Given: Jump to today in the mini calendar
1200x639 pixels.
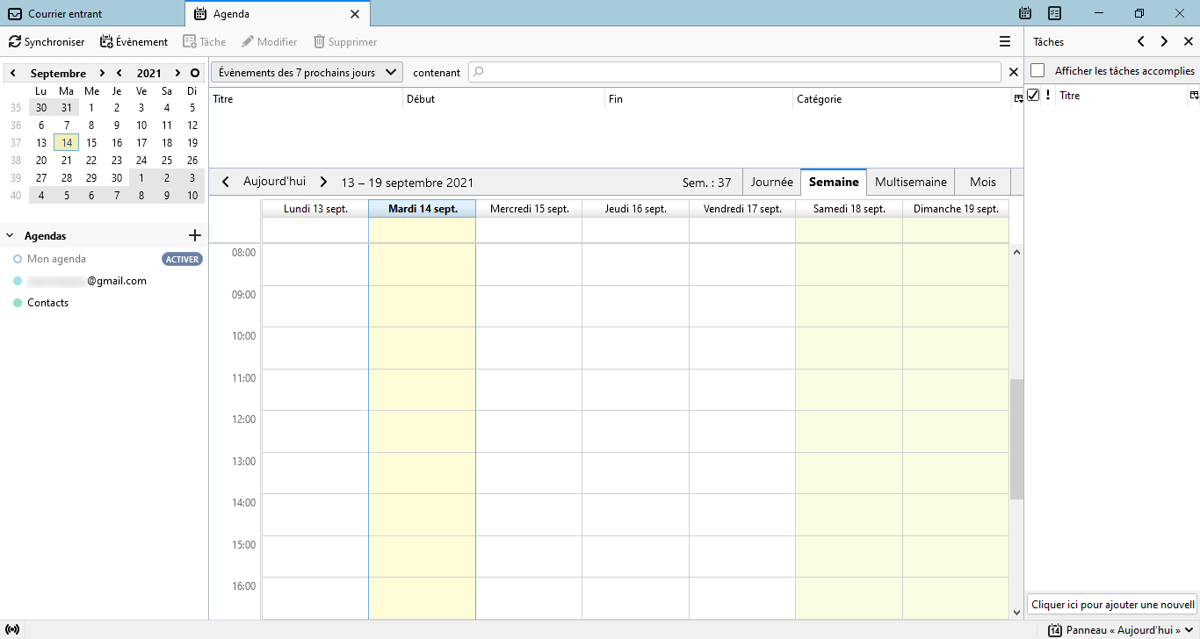Looking at the screenshot, I should pyautogui.click(x=194, y=74).
